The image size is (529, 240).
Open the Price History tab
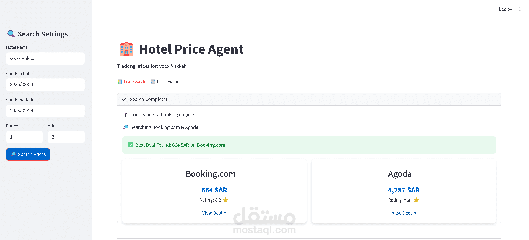(x=166, y=82)
